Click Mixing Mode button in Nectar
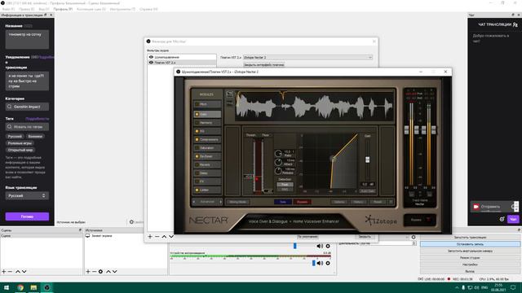522x293 pixels. pos(237,202)
